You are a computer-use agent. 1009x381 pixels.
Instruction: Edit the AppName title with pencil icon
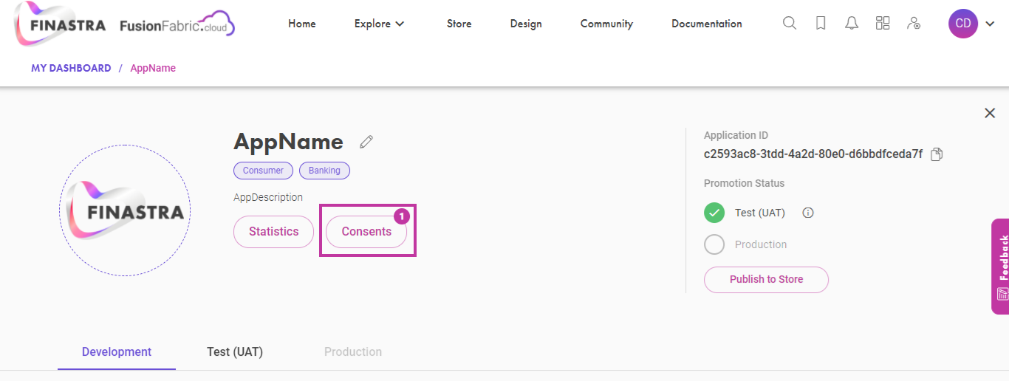point(366,142)
